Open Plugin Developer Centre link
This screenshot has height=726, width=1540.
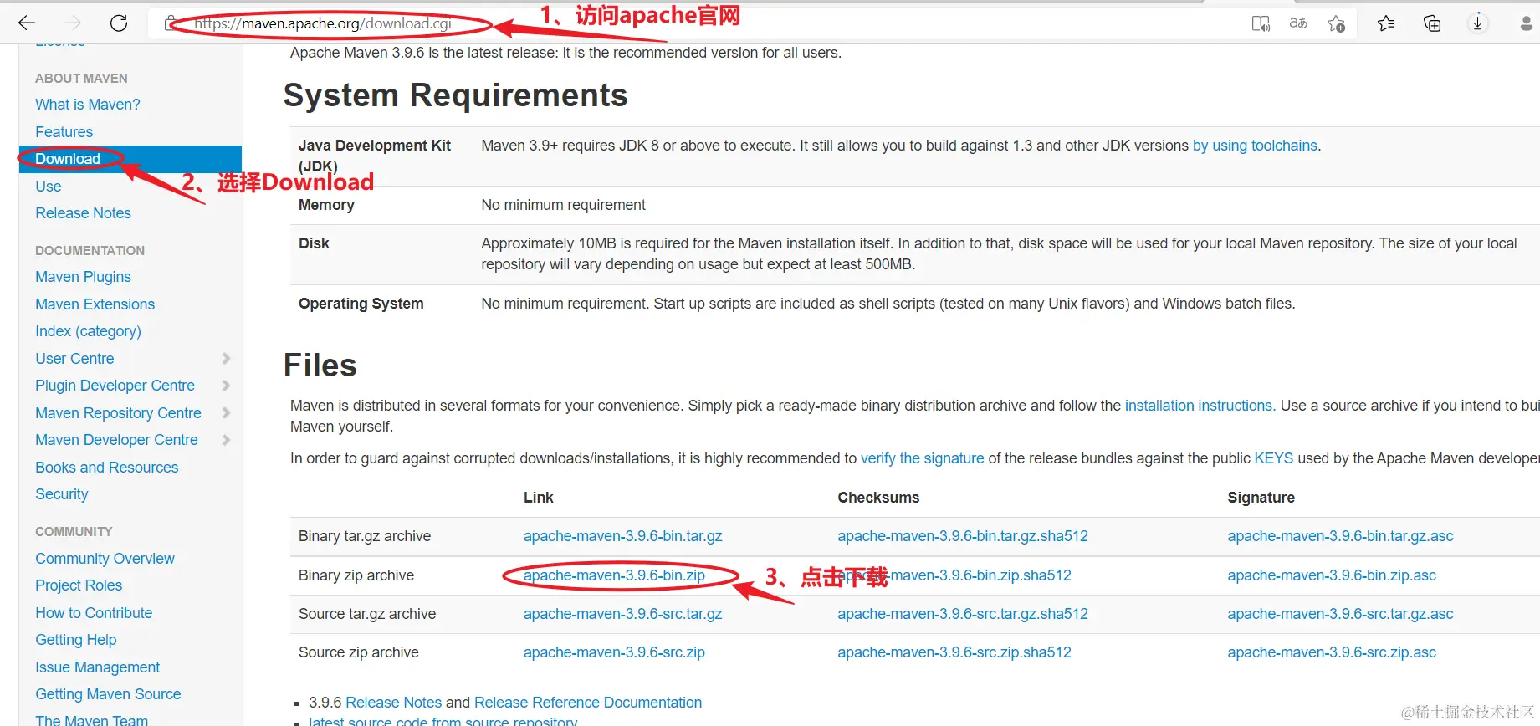(115, 386)
